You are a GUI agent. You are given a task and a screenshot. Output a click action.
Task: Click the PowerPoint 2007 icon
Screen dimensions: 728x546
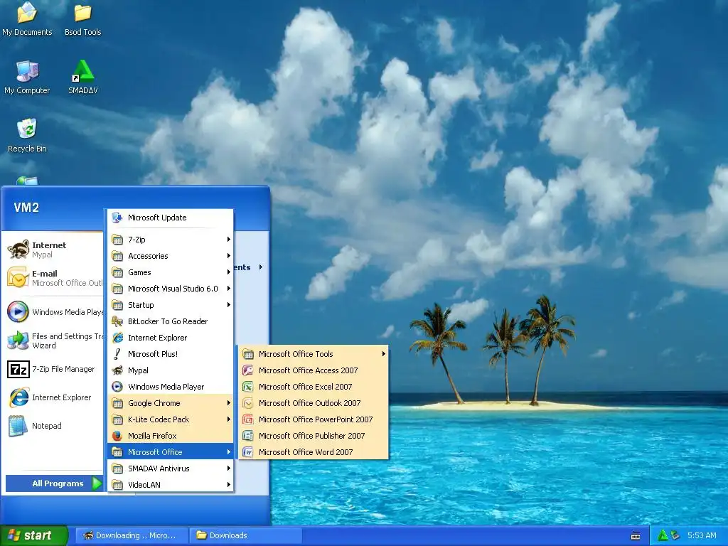coord(248,419)
